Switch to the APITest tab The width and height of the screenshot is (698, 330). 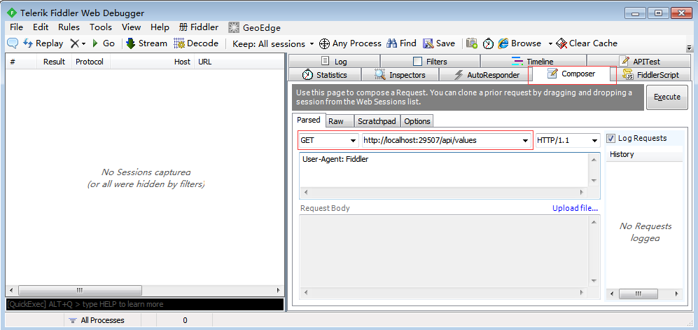pyautogui.click(x=640, y=62)
